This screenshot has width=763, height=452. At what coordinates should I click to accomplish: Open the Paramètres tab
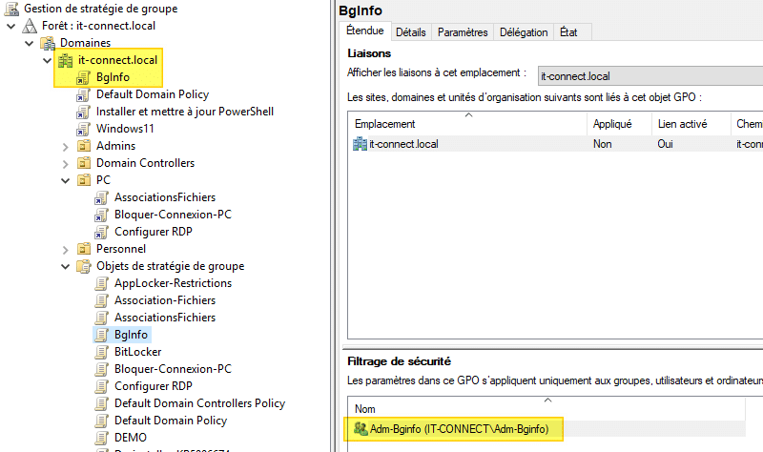(x=463, y=32)
